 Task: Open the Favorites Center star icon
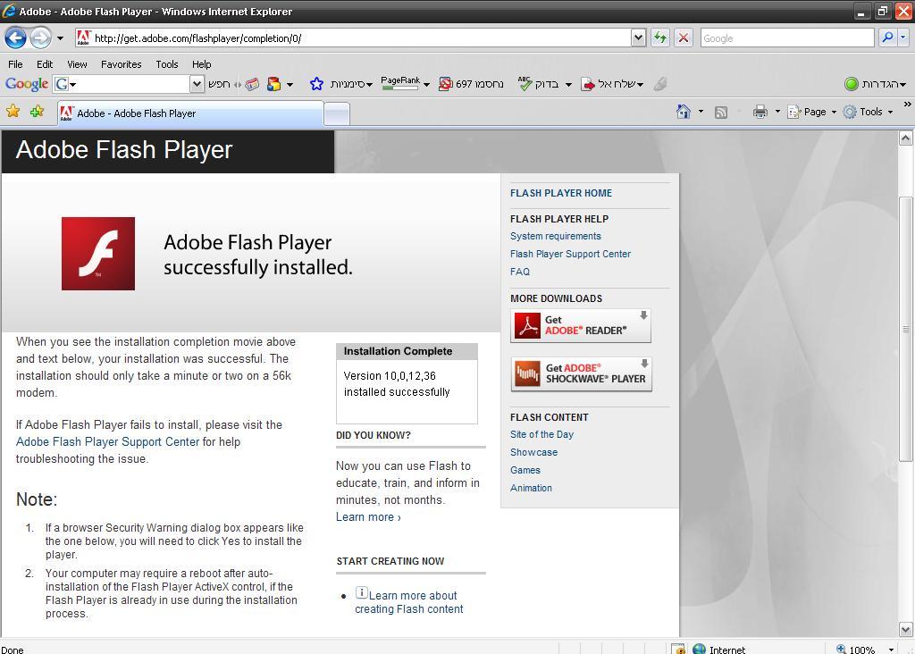[x=13, y=112]
